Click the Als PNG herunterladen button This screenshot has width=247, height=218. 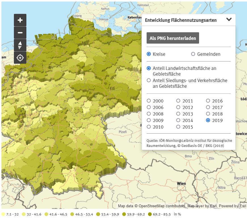173,38
